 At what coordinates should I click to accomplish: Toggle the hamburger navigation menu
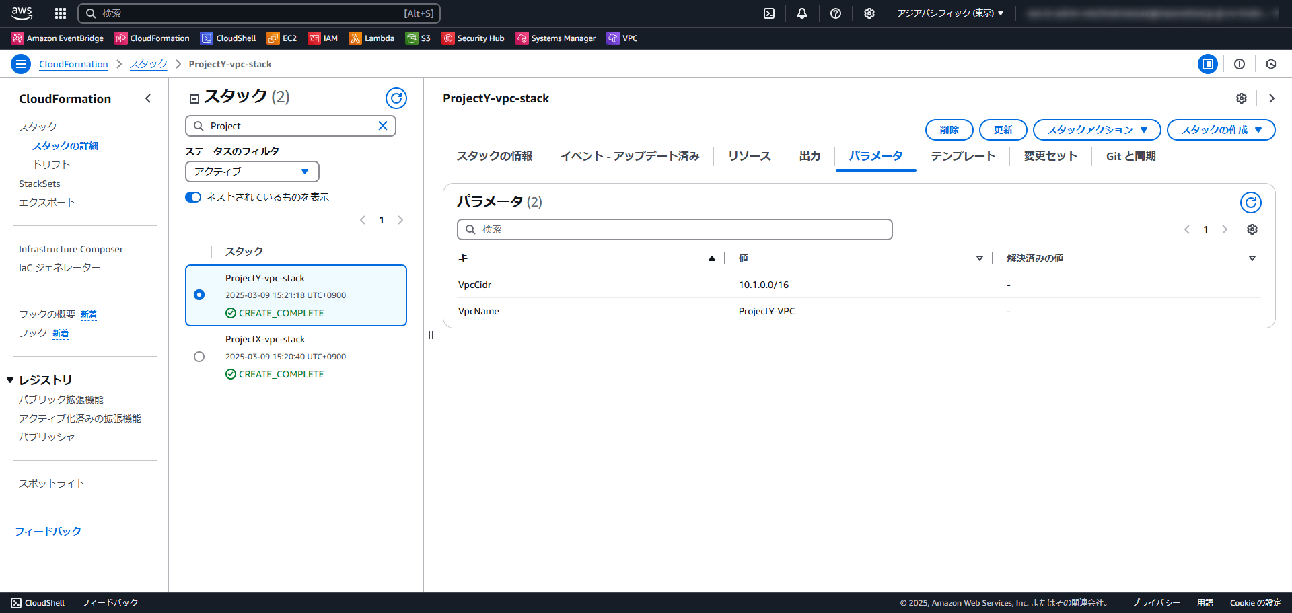click(x=21, y=64)
